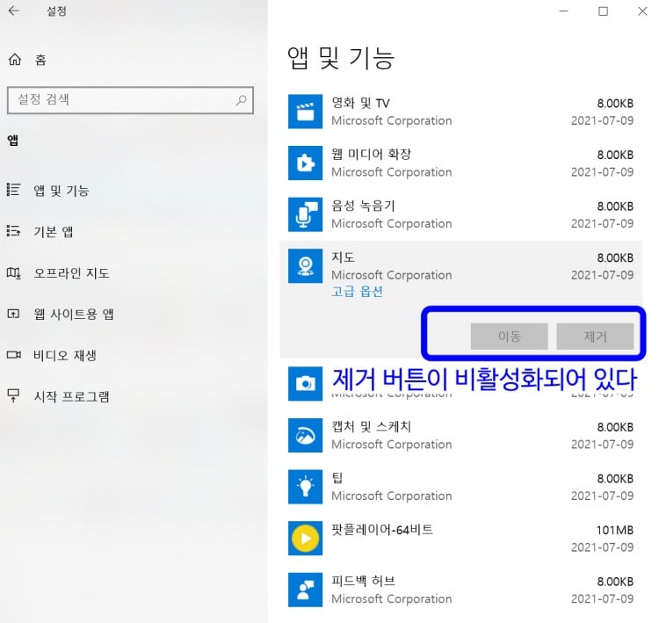Select the 피드백 허브 app name
Viewport: 659px width, 623px height.
363,581
